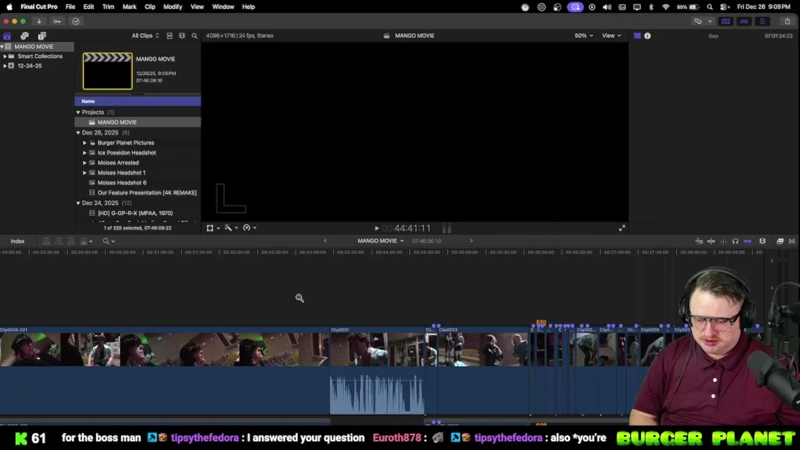Toggle timeline snapping button
This screenshot has height=450, width=800.
coord(747,241)
